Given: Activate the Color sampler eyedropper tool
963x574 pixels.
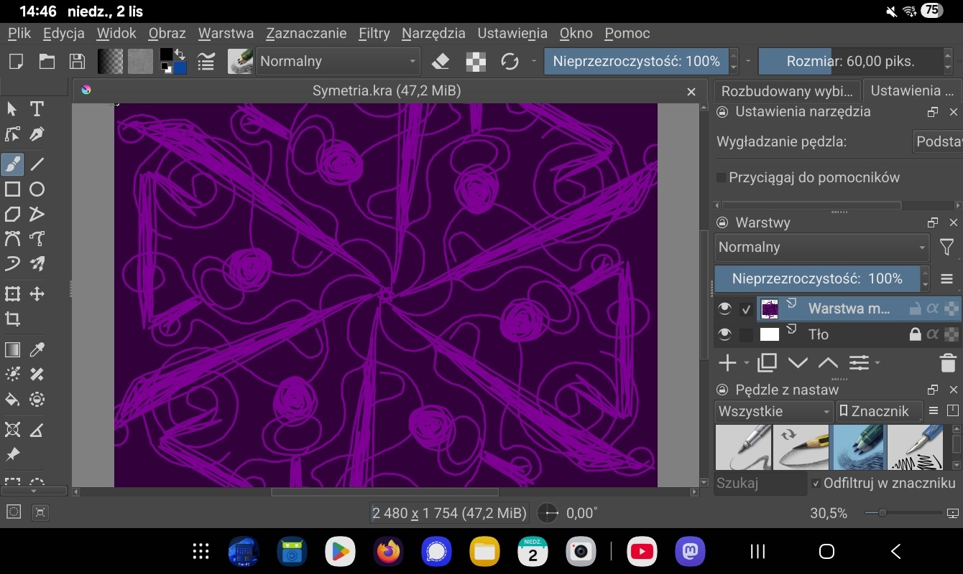Looking at the screenshot, I should coord(37,350).
